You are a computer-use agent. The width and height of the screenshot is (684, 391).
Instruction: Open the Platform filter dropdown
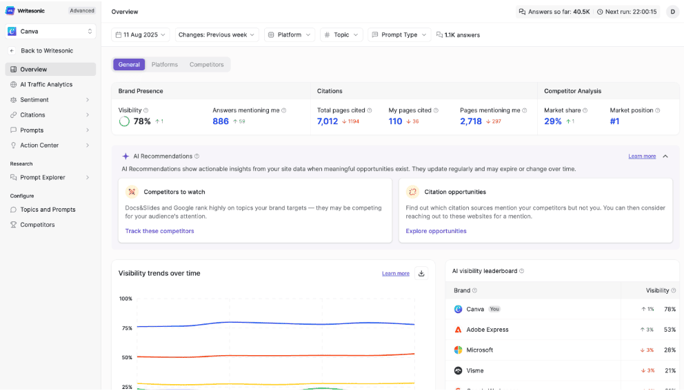(289, 35)
